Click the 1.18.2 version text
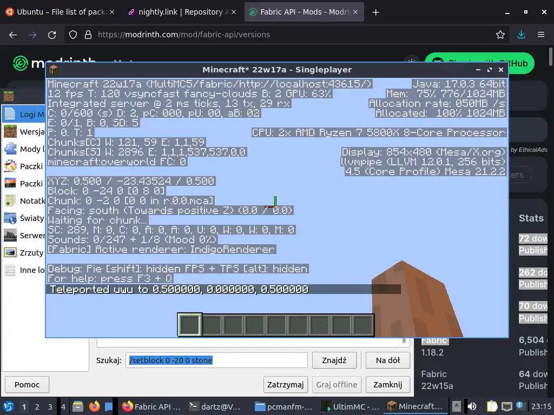This screenshot has width=554, height=415. click(x=432, y=352)
